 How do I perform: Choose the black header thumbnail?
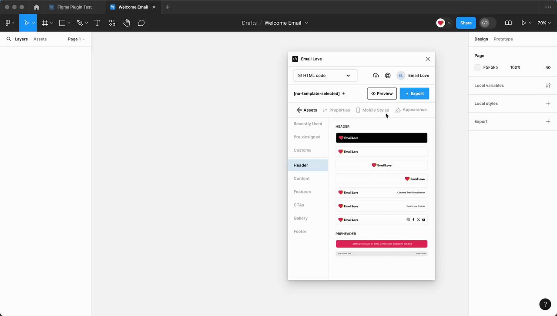(382, 138)
